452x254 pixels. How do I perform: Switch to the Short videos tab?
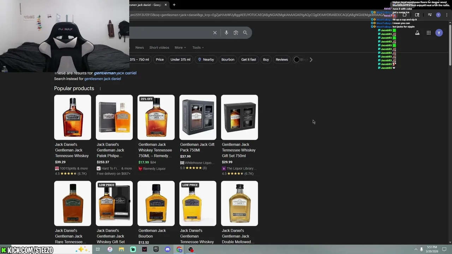click(159, 48)
